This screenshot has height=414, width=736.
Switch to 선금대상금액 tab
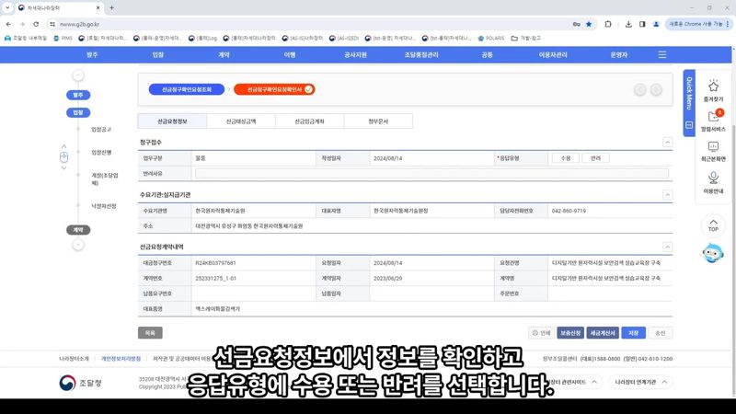point(241,121)
